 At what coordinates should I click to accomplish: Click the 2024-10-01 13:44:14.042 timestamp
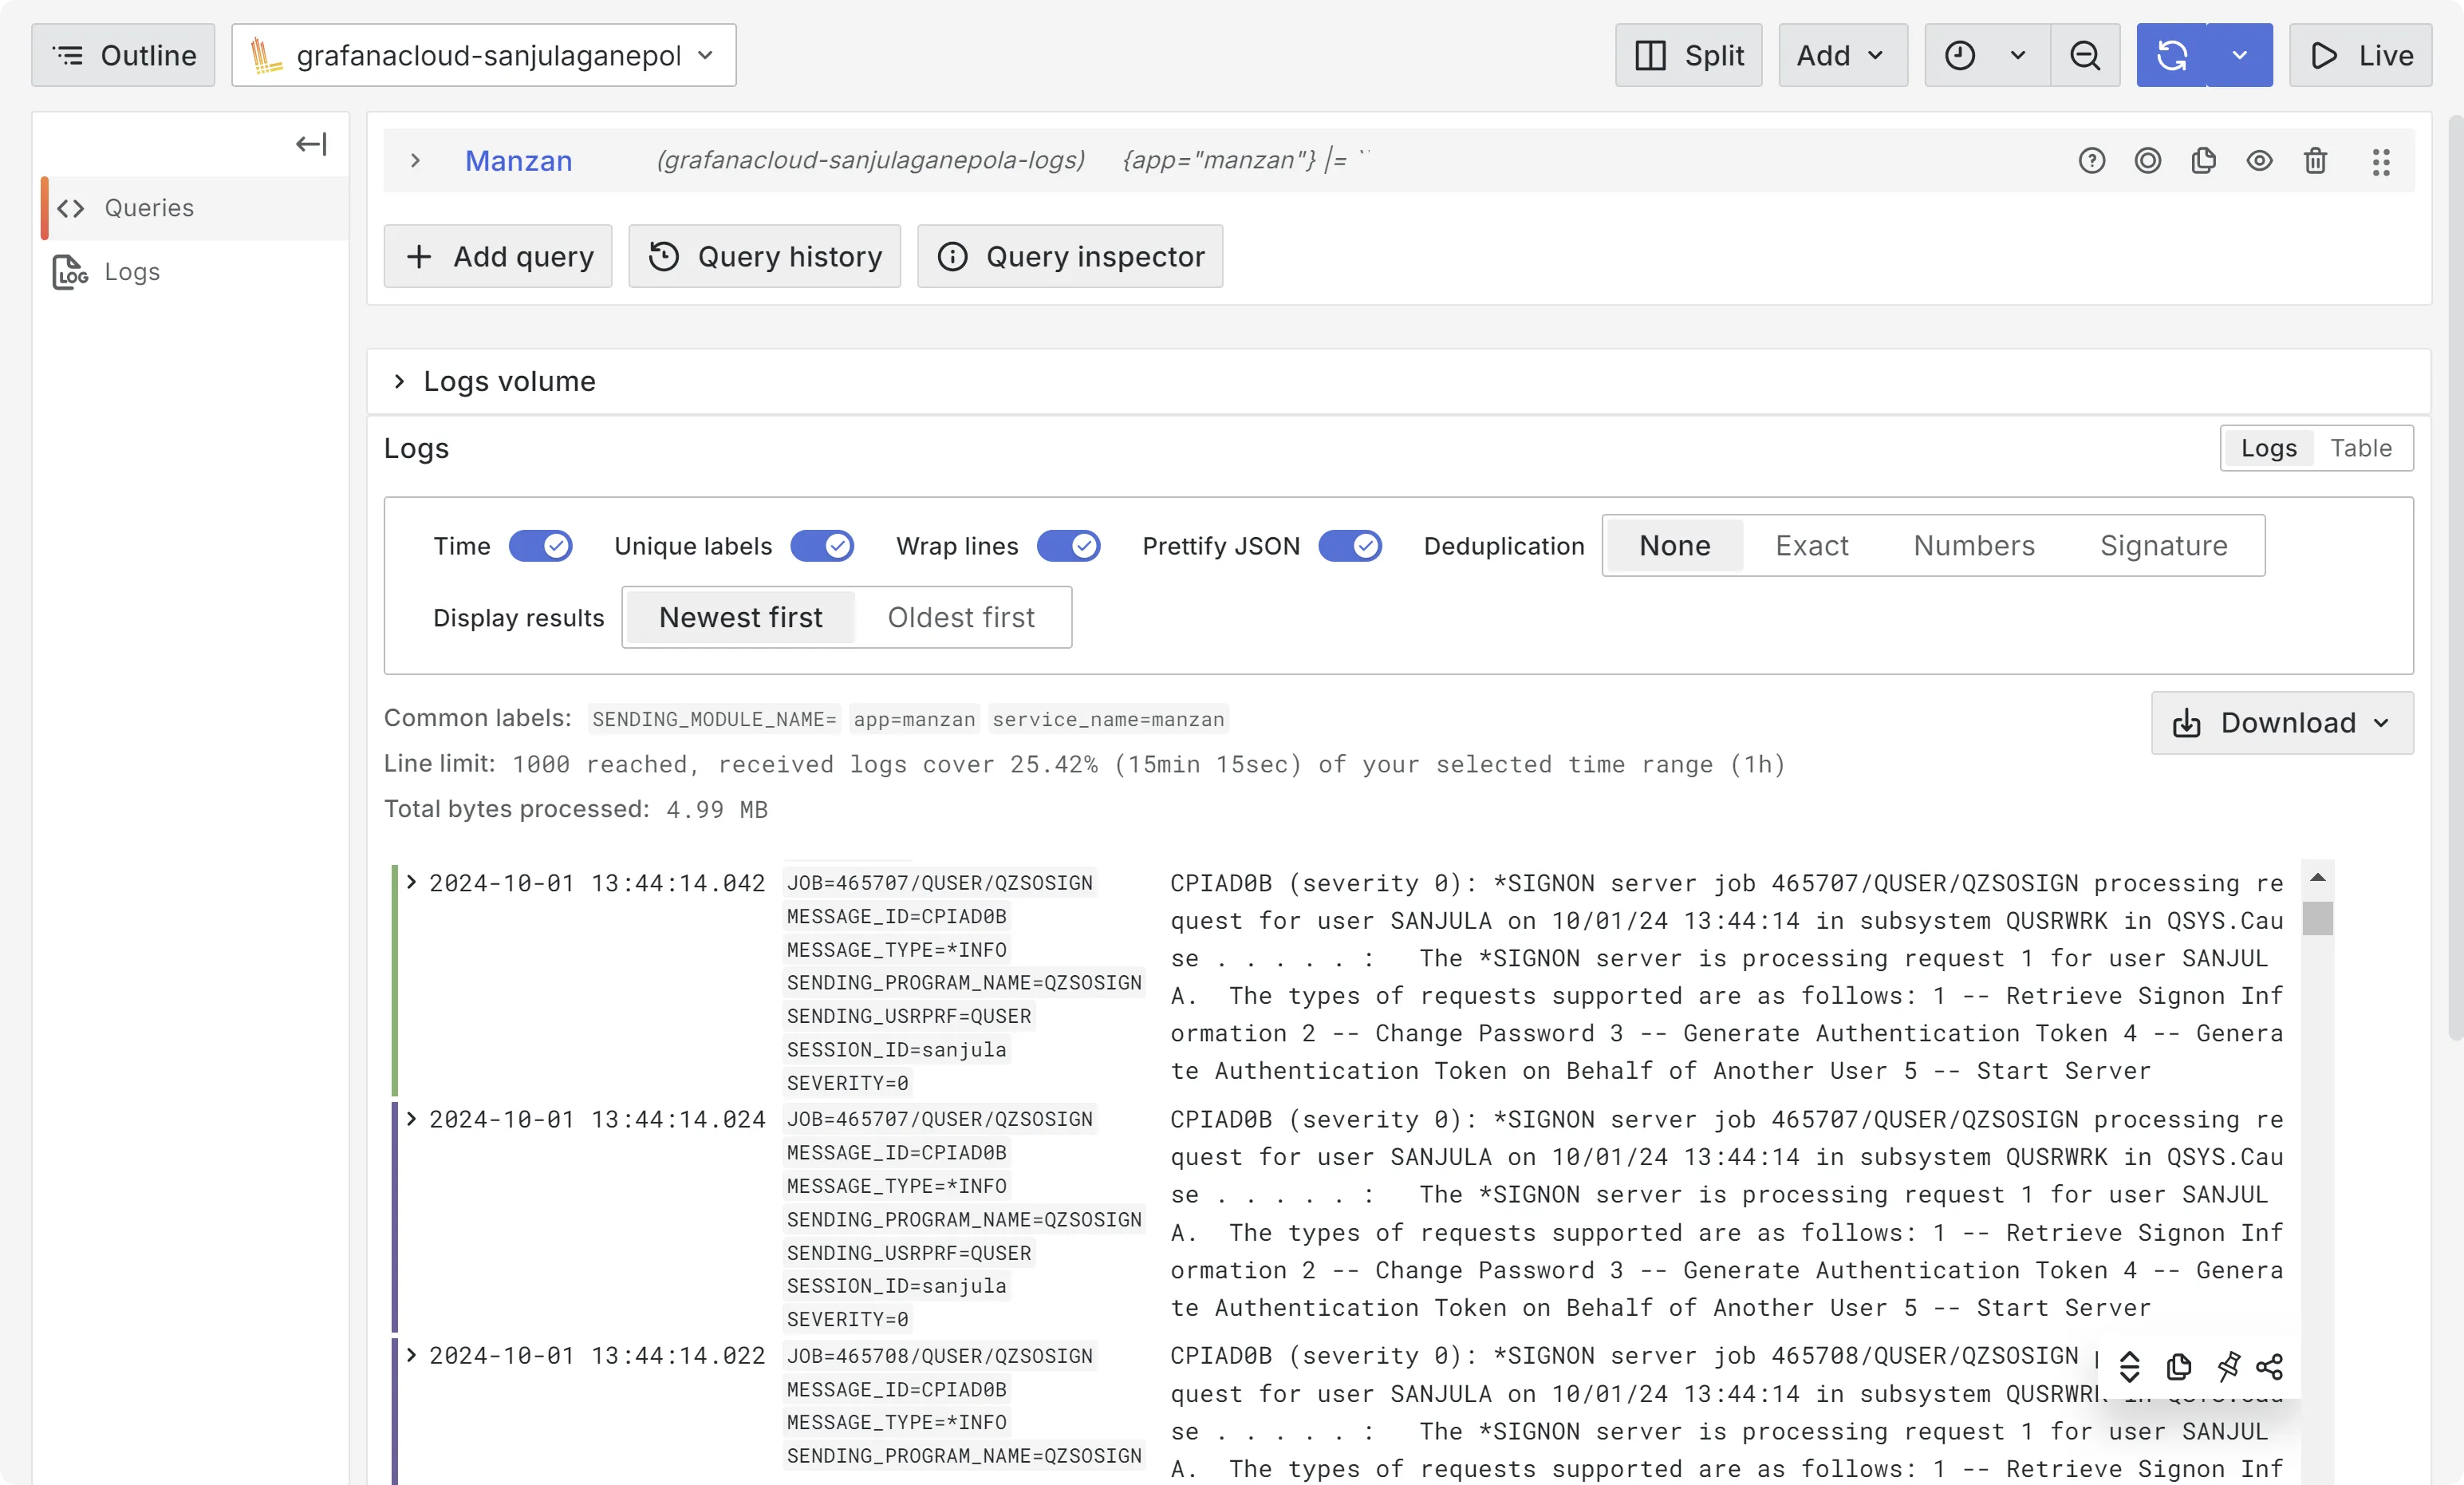597,883
